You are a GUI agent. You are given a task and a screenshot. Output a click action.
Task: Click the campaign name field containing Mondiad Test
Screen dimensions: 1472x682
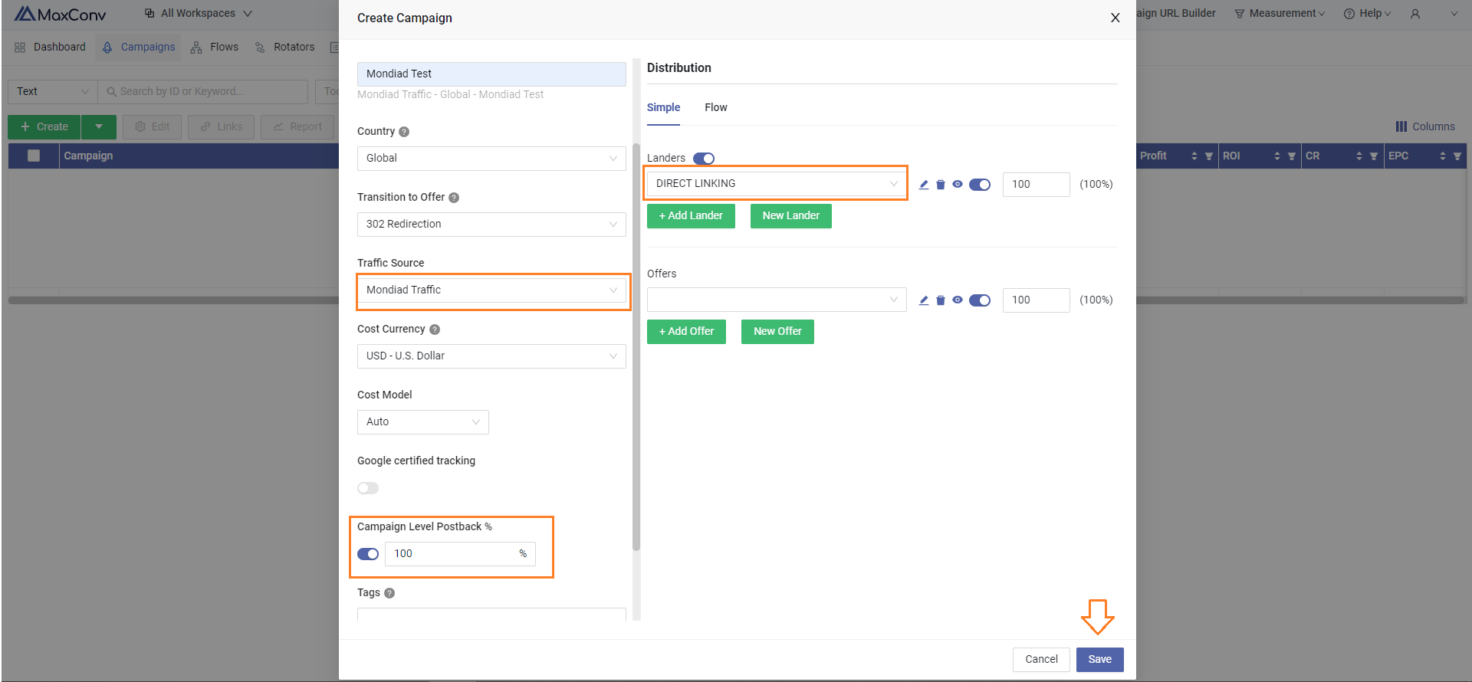491,74
